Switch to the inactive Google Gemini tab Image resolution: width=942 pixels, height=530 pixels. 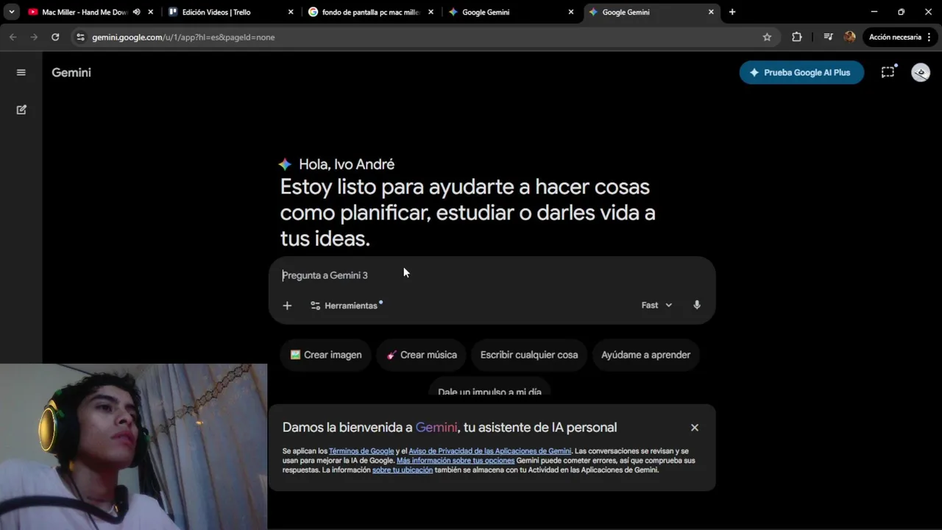(486, 12)
